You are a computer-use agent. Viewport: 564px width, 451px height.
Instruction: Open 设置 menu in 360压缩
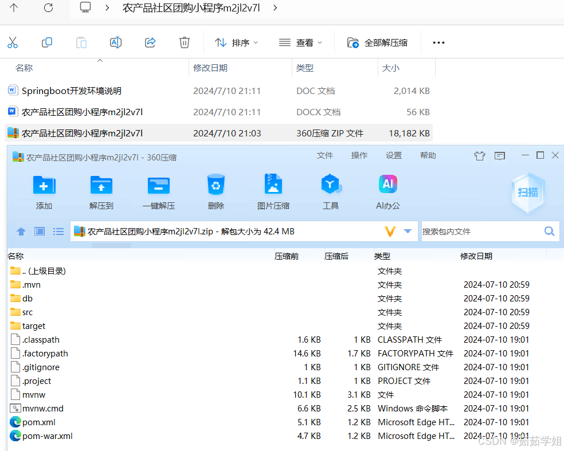[394, 155]
